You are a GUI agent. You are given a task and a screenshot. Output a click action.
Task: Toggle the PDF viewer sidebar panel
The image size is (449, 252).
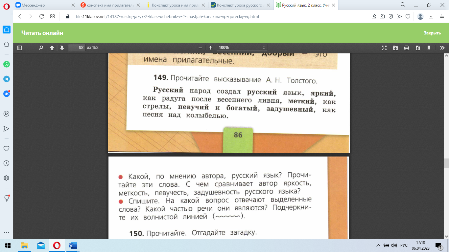(x=20, y=48)
